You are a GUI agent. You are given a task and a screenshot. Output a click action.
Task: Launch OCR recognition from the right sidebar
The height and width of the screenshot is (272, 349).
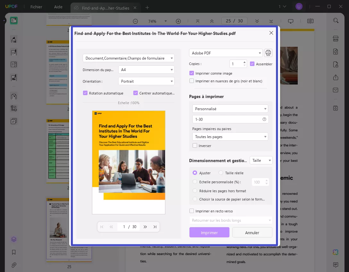tap(336, 38)
